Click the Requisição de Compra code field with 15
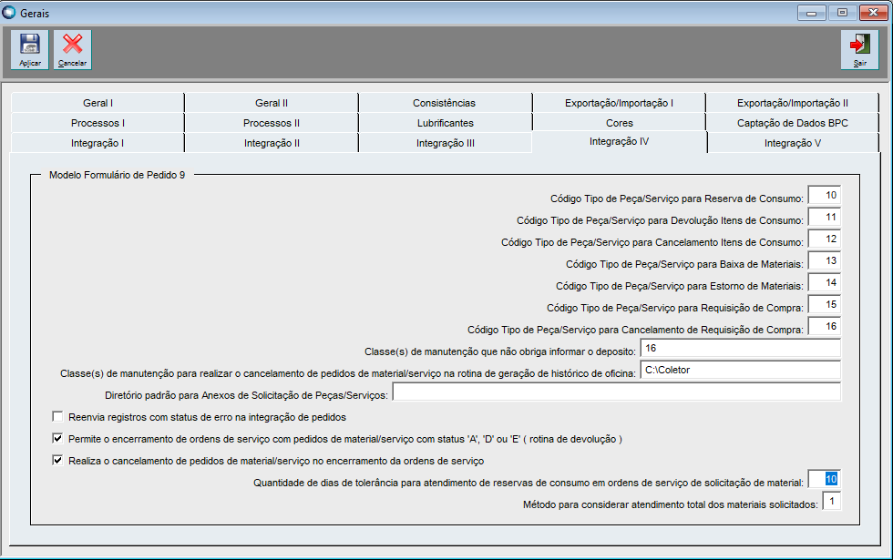The image size is (893, 560). [824, 304]
